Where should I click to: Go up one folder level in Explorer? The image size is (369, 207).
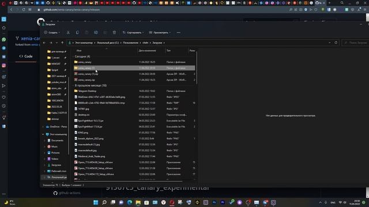[62, 43]
